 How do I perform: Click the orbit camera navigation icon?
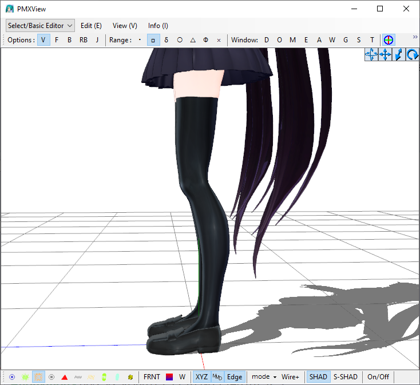(371, 54)
